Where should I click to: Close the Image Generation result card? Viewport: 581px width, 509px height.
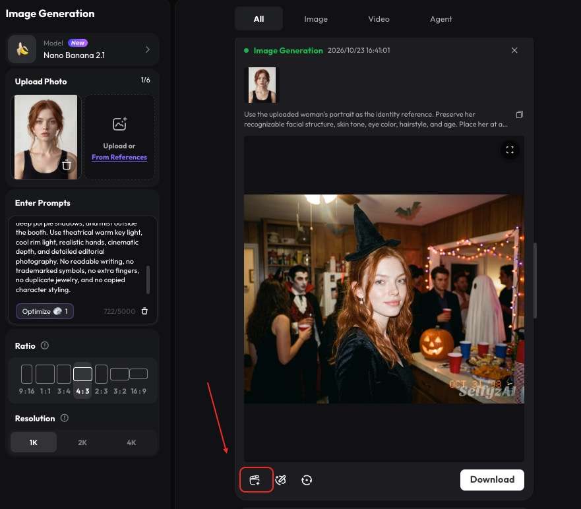click(x=514, y=50)
